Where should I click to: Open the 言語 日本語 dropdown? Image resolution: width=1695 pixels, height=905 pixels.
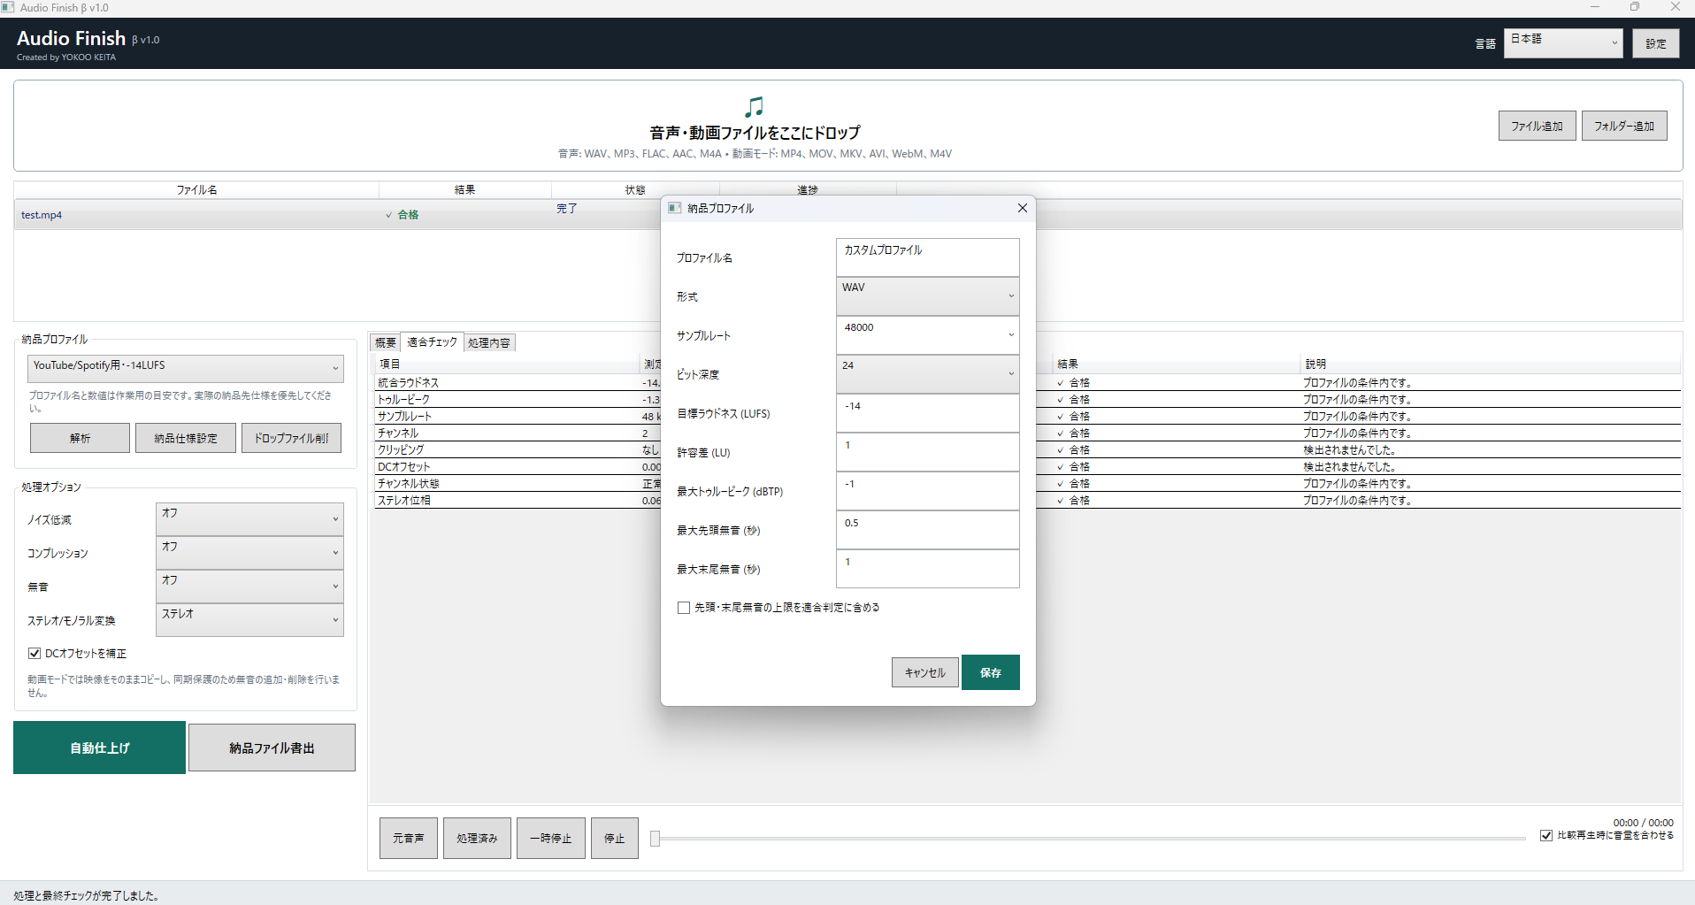[x=1563, y=43]
